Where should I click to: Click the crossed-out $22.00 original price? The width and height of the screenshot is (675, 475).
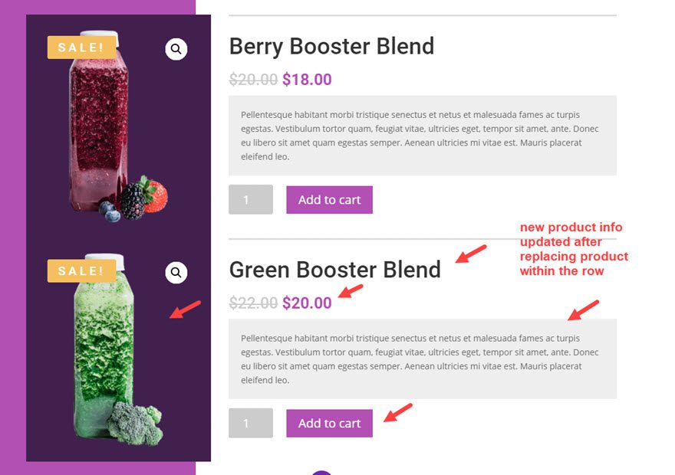coord(253,303)
